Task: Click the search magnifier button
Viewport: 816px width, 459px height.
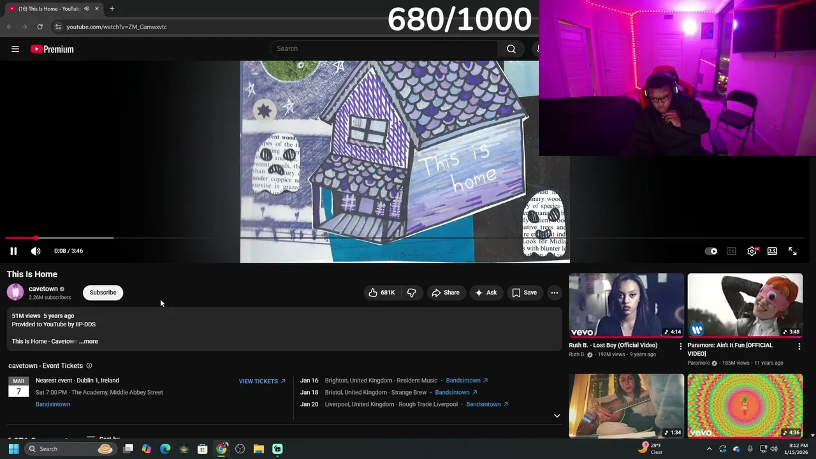Action: (511, 49)
